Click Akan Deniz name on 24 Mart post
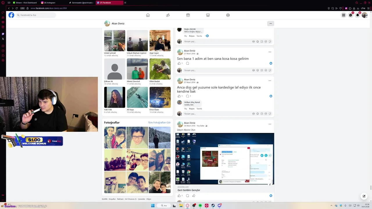The height and width of the screenshot is (209, 372). coord(189,123)
